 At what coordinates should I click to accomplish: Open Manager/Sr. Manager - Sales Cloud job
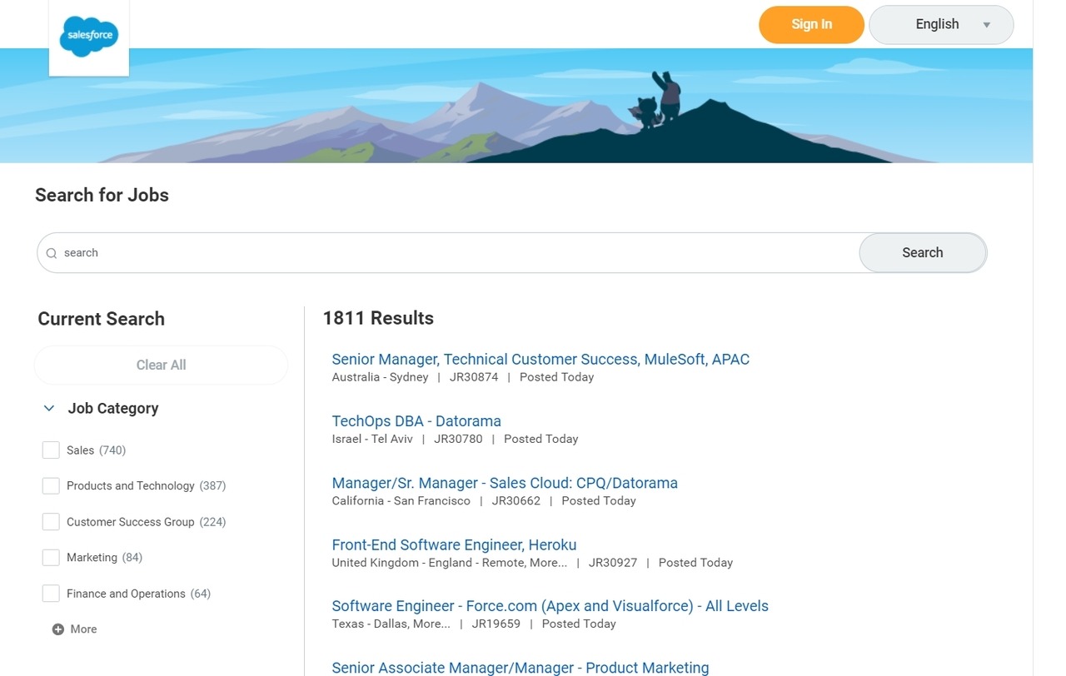point(505,483)
